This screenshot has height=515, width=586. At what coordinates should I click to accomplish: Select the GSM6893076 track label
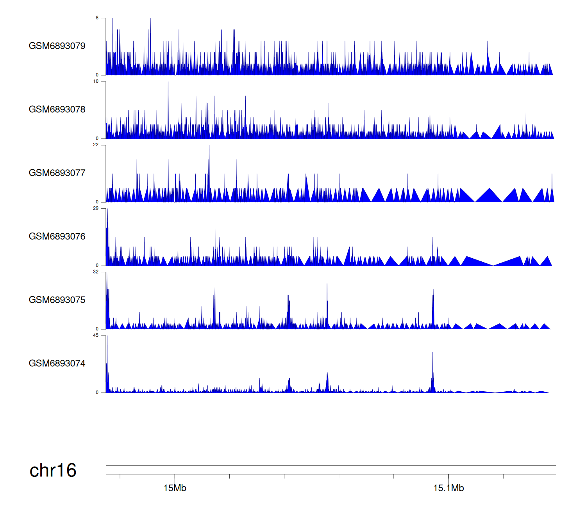coord(57,237)
